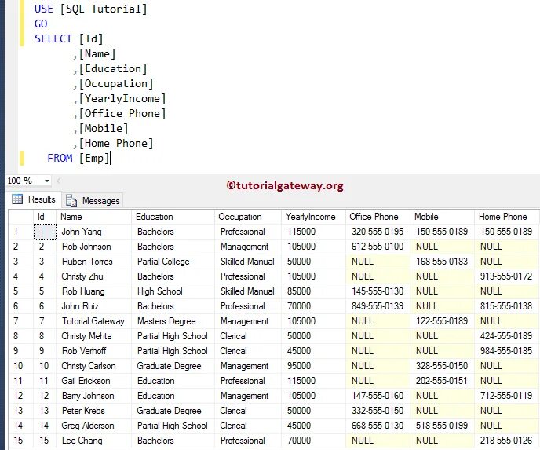Click the Id column header

click(45, 217)
